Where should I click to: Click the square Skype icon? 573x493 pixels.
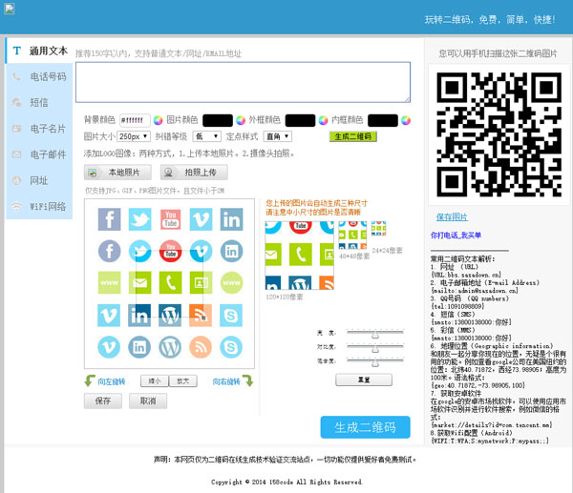tap(231, 315)
